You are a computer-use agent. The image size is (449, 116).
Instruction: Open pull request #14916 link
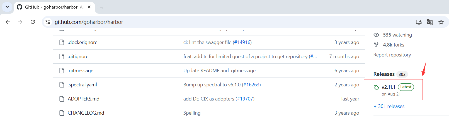tap(242, 42)
